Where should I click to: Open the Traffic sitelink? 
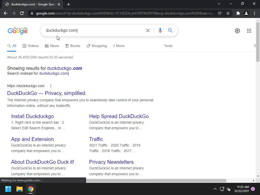(96, 139)
